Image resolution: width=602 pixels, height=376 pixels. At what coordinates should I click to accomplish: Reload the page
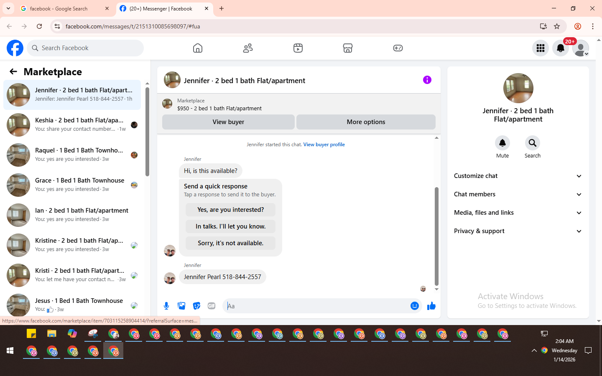[x=39, y=26]
